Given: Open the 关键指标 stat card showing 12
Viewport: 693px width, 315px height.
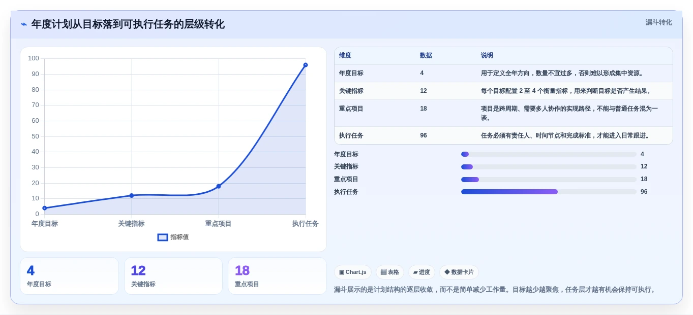Looking at the screenshot, I should (173, 276).
